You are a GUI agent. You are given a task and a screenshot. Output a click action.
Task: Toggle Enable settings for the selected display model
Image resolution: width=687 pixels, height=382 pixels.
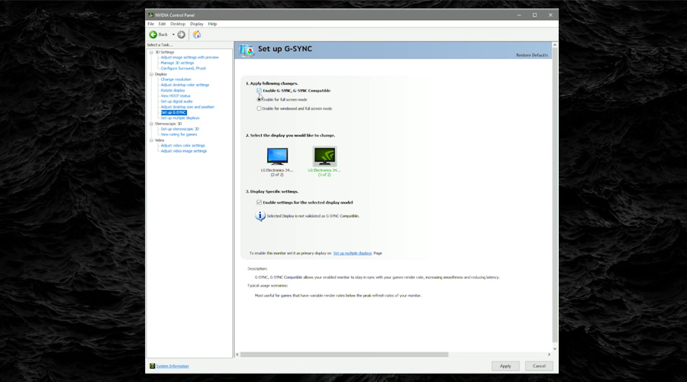(259, 202)
